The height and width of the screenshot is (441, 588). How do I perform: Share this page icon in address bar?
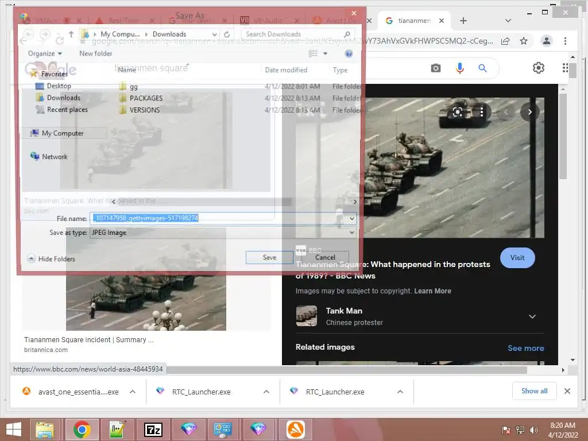click(x=505, y=41)
